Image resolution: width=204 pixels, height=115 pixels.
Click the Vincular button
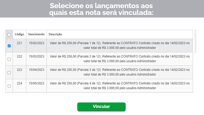[101, 107]
